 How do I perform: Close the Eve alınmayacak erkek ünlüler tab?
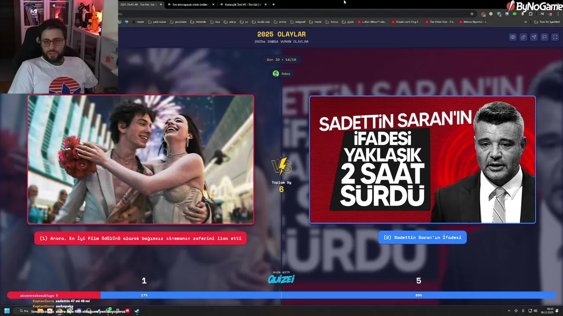213,4
